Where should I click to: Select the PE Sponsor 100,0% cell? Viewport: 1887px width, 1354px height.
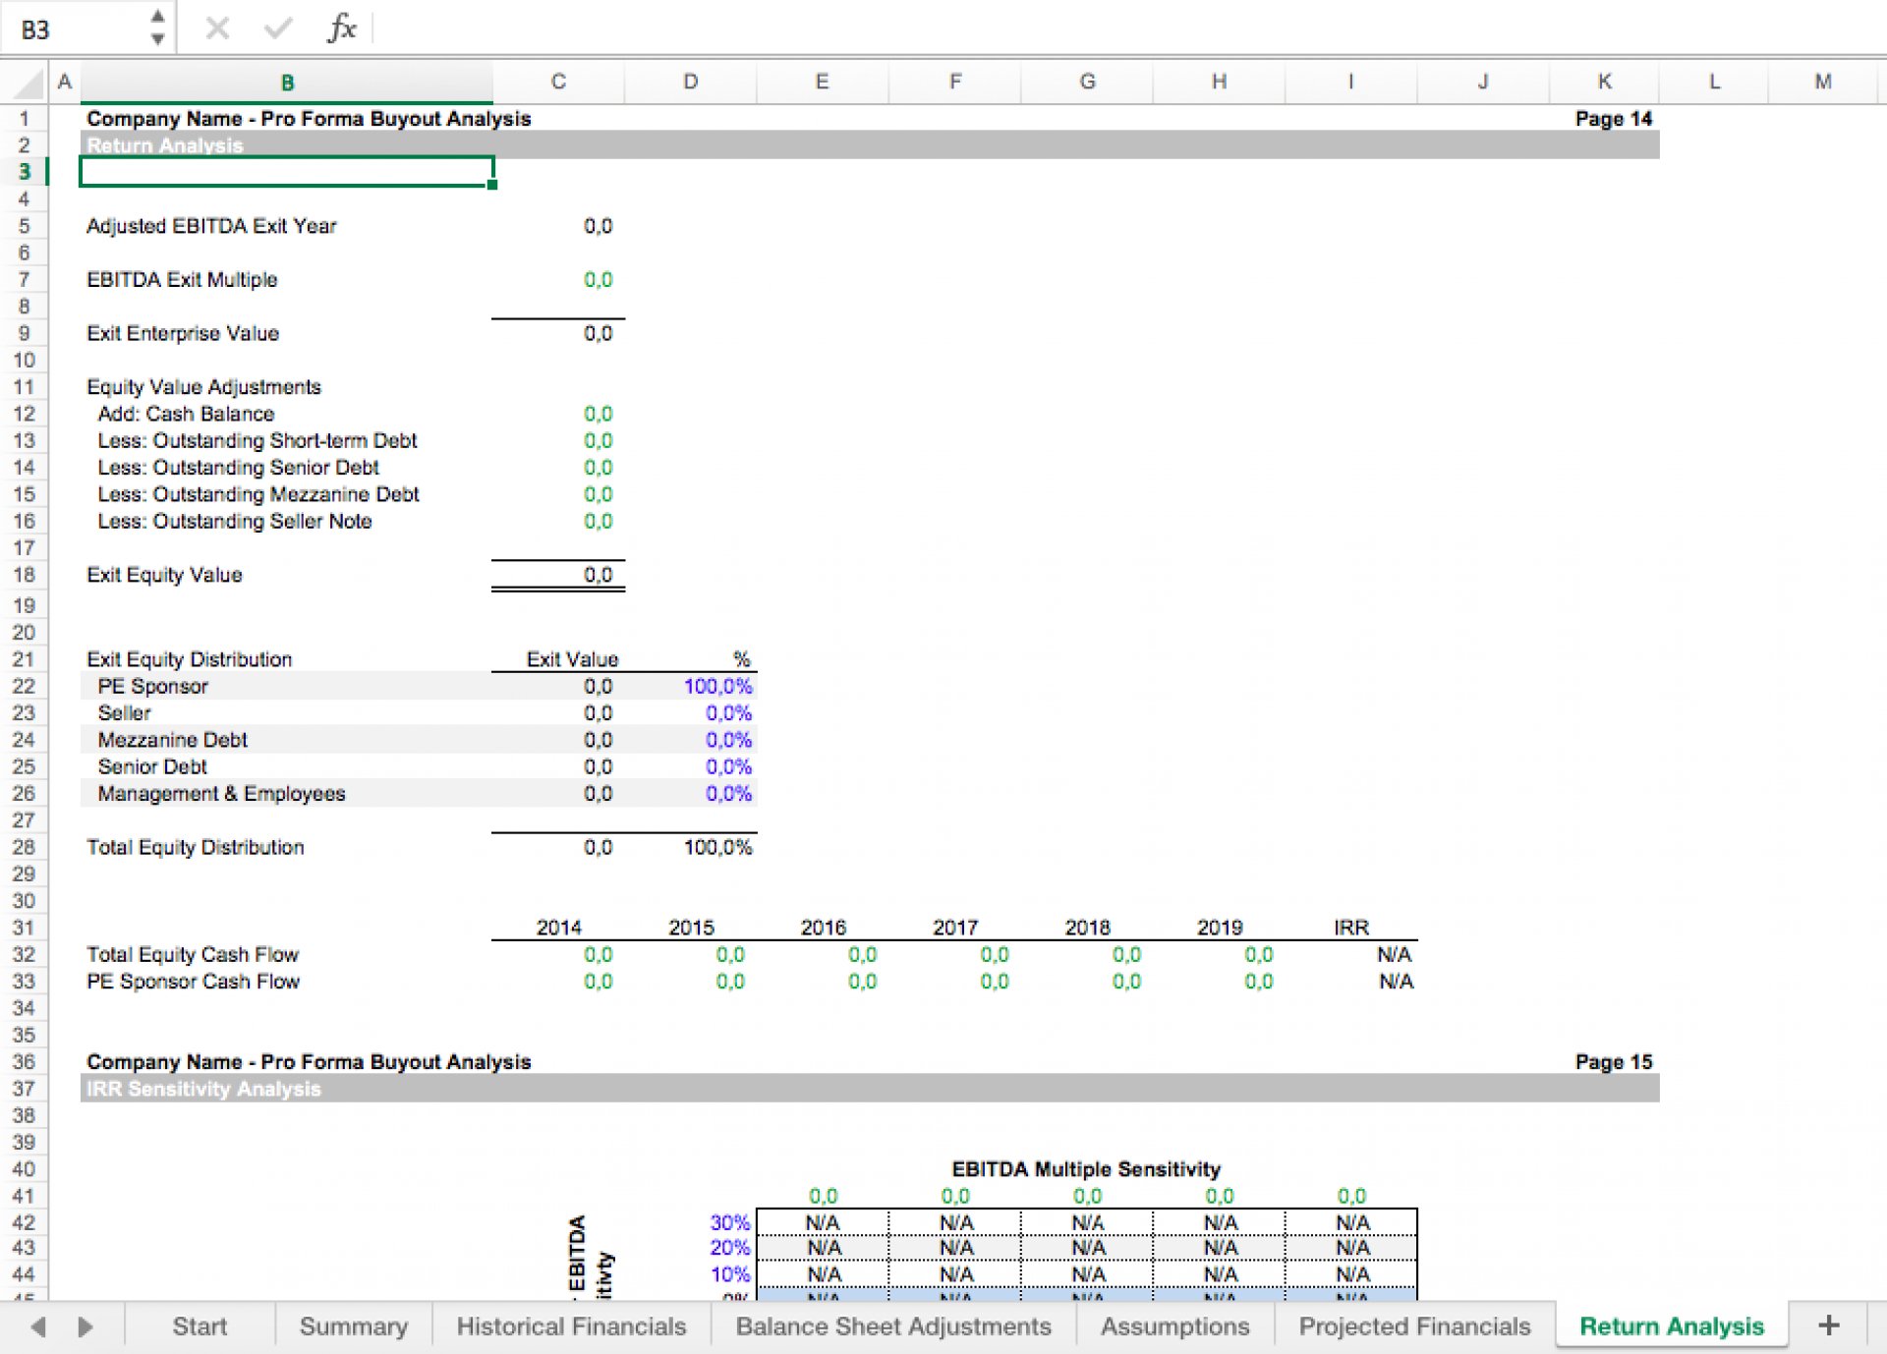717,686
